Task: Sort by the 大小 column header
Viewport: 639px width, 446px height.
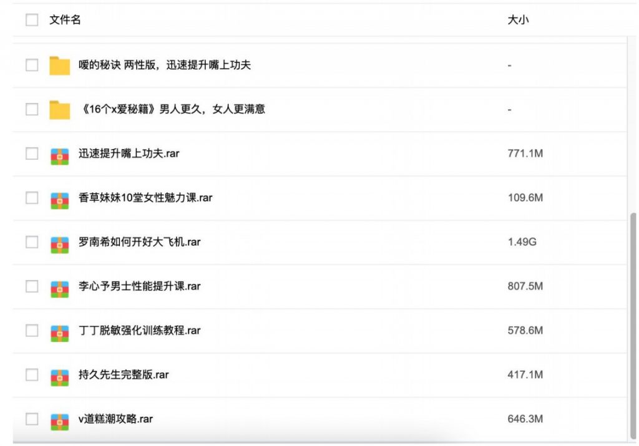Action: coord(518,19)
